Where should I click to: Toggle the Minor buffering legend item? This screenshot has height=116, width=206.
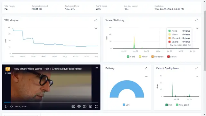(143, 57)
